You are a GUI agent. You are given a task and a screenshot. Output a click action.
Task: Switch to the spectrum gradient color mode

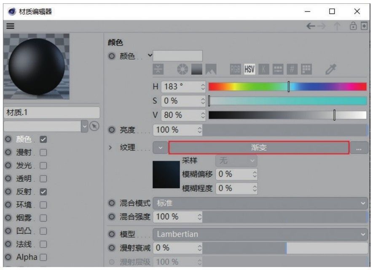tap(197, 69)
